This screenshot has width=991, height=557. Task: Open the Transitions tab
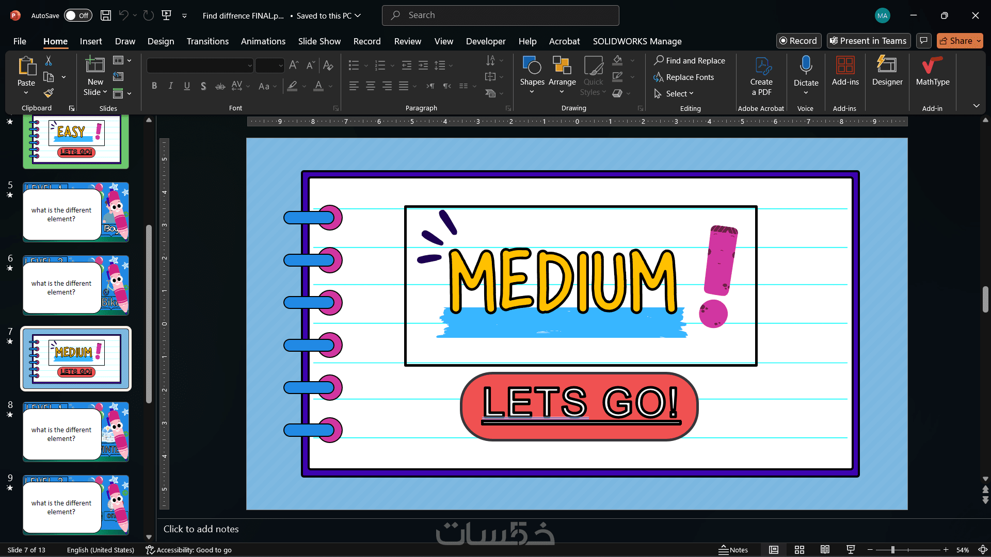click(207, 41)
